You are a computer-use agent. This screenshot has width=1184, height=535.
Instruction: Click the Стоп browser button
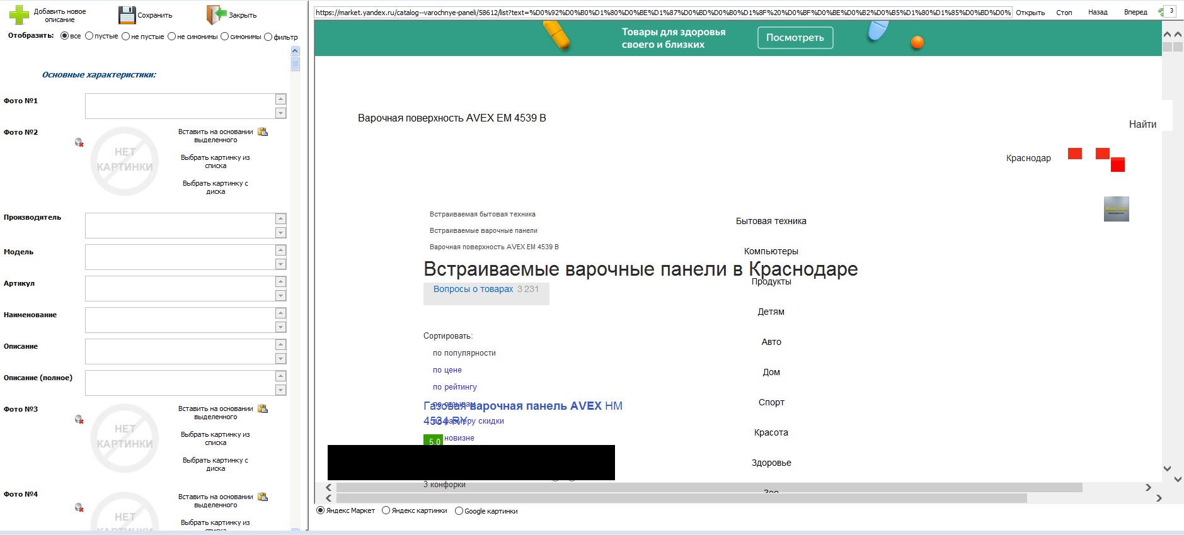point(1064,12)
